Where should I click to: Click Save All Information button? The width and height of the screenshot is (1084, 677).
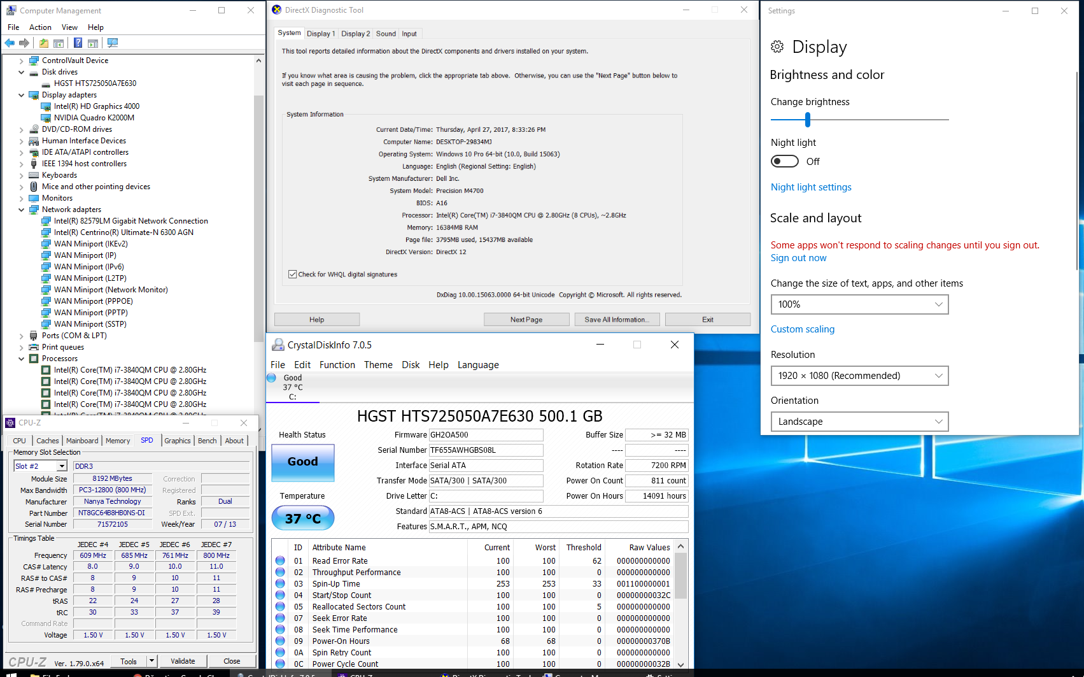pos(617,320)
